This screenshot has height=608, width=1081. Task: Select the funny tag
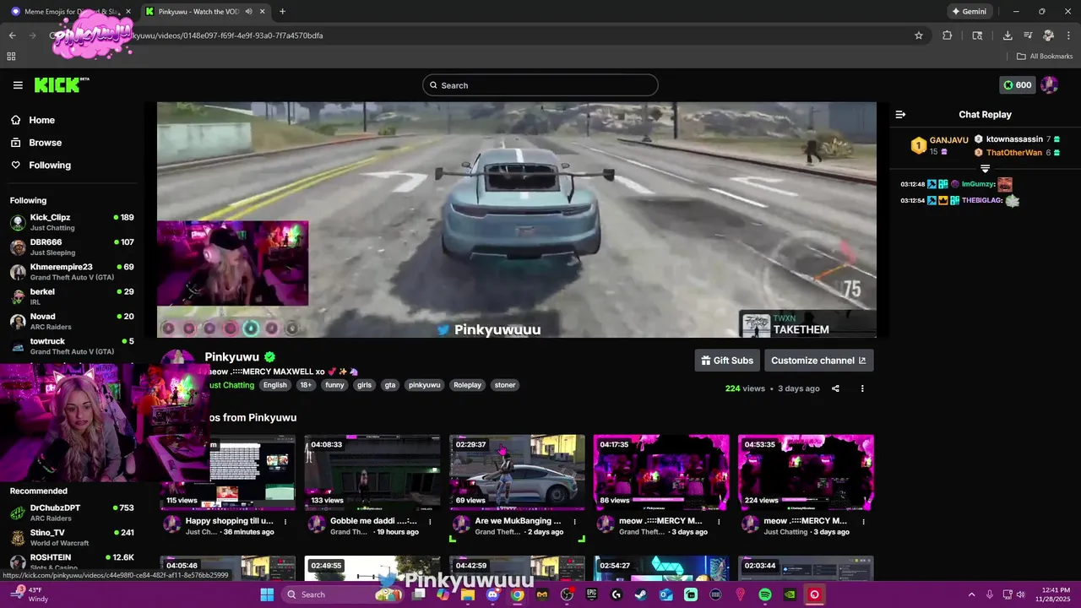[x=334, y=385]
